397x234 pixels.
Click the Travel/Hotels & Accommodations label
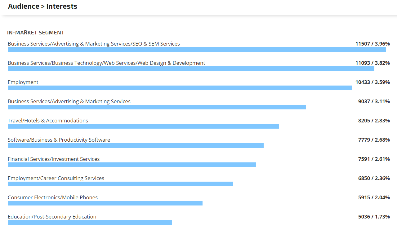48,121
